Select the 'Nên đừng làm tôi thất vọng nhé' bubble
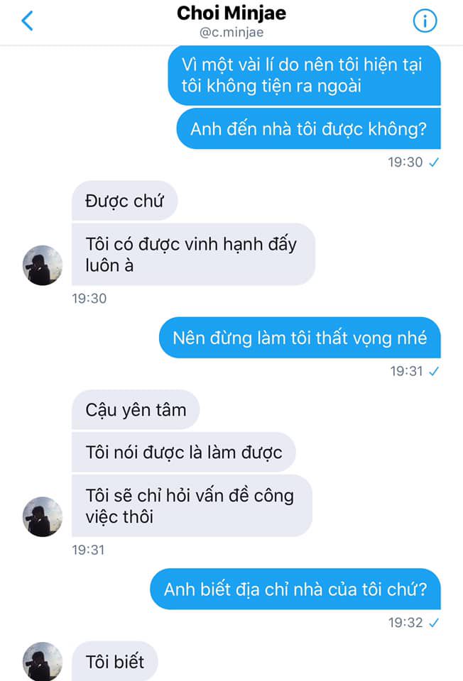 [300, 338]
